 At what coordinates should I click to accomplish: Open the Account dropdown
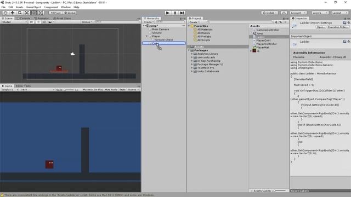pos(298,13)
